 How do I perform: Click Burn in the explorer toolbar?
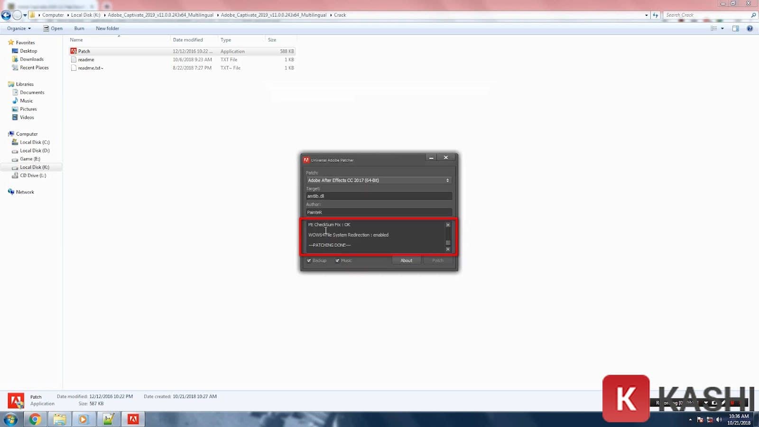tap(79, 28)
